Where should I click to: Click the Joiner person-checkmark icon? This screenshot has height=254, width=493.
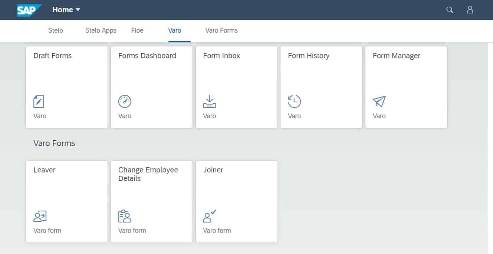pyautogui.click(x=210, y=216)
